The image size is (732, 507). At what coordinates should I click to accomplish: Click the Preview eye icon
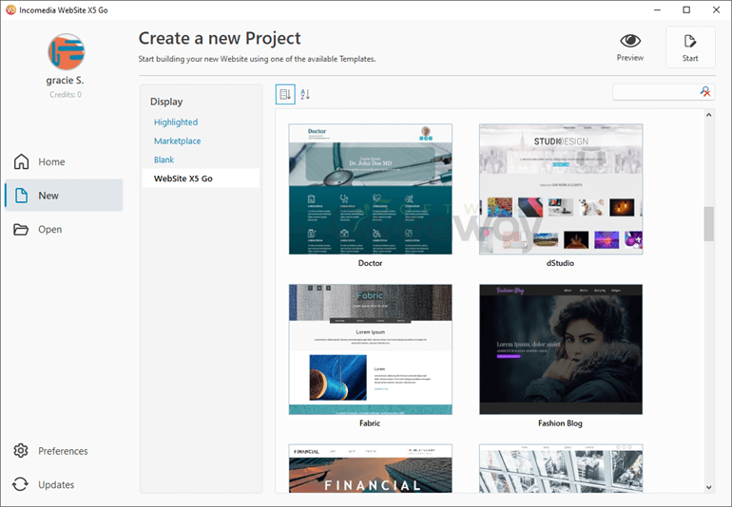pyautogui.click(x=629, y=41)
